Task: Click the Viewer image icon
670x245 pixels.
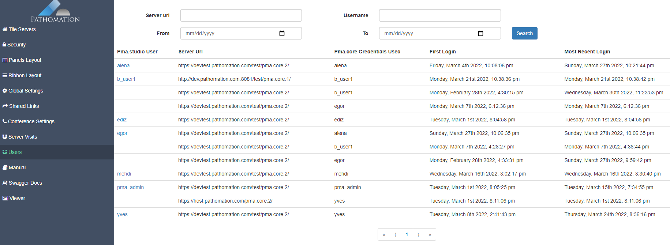Action: click(x=5, y=198)
